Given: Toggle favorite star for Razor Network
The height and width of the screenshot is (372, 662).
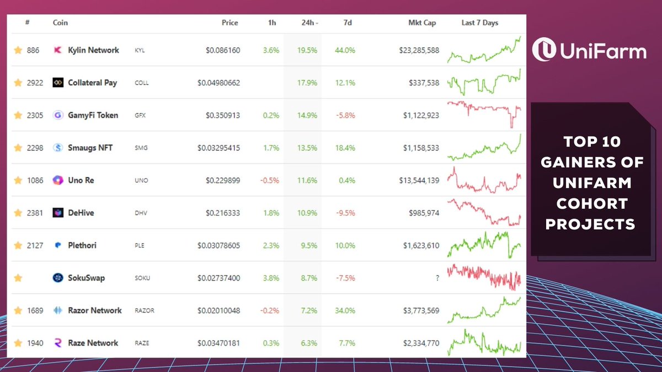Looking at the screenshot, I should tap(18, 310).
